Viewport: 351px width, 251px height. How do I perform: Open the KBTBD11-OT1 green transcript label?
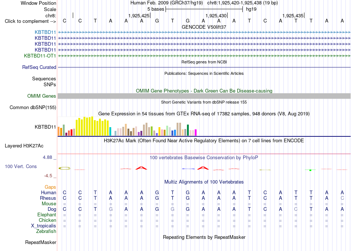pos(40,56)
